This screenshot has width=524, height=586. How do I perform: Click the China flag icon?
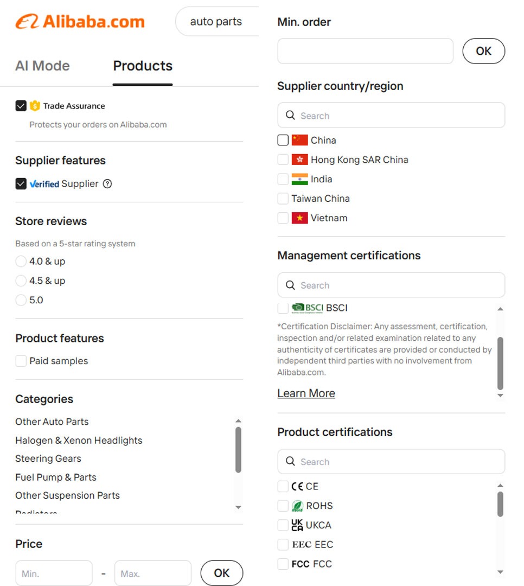pyautogui.click(x=300, y=140)
